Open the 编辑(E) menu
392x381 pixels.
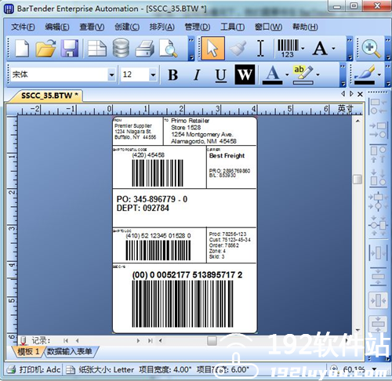pyautogui.click(x=57, y=27)
